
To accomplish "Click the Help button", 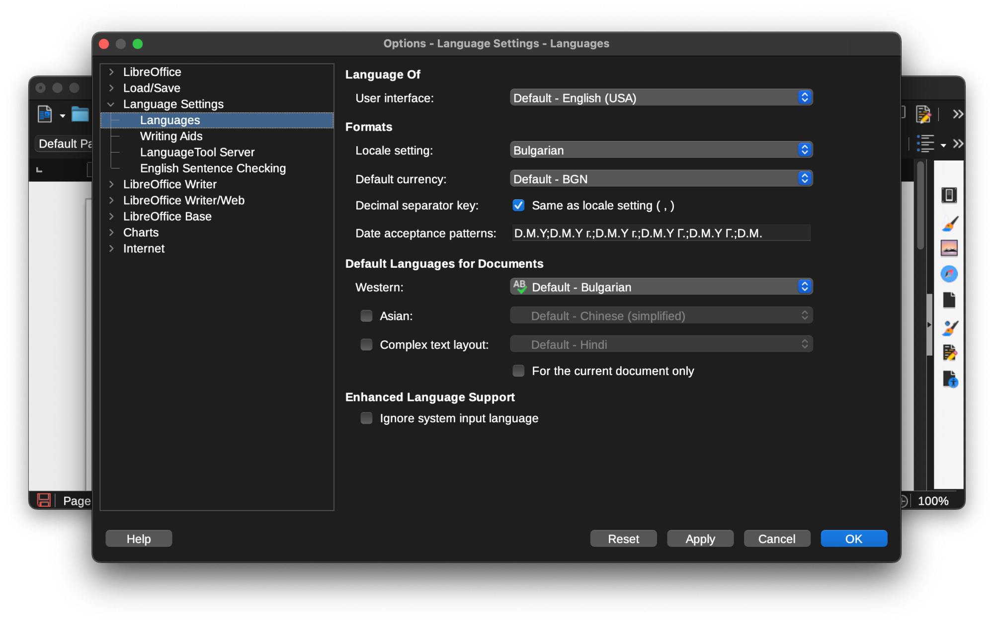I will click(139, 539).
